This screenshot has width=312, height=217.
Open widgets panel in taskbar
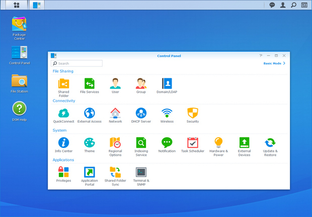coord(304,5)
